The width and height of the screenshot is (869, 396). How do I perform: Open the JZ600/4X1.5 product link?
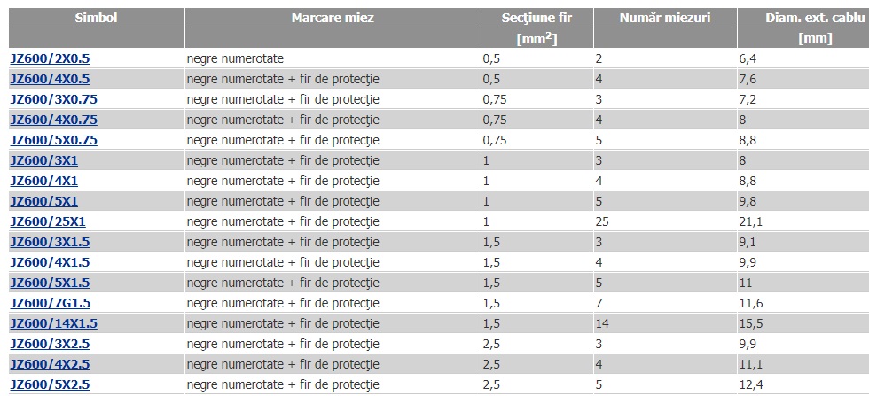50,262
